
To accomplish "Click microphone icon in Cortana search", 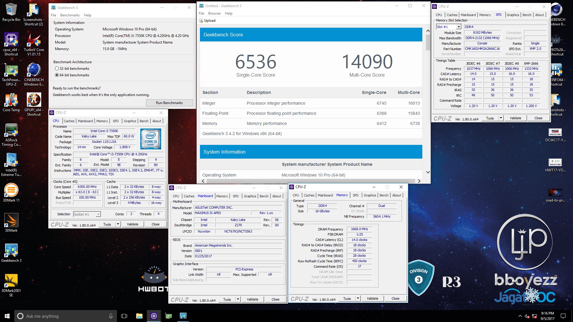I will (x=111, y=316).
